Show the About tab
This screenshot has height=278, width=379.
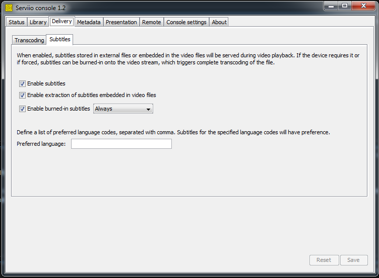coord(219,22)
